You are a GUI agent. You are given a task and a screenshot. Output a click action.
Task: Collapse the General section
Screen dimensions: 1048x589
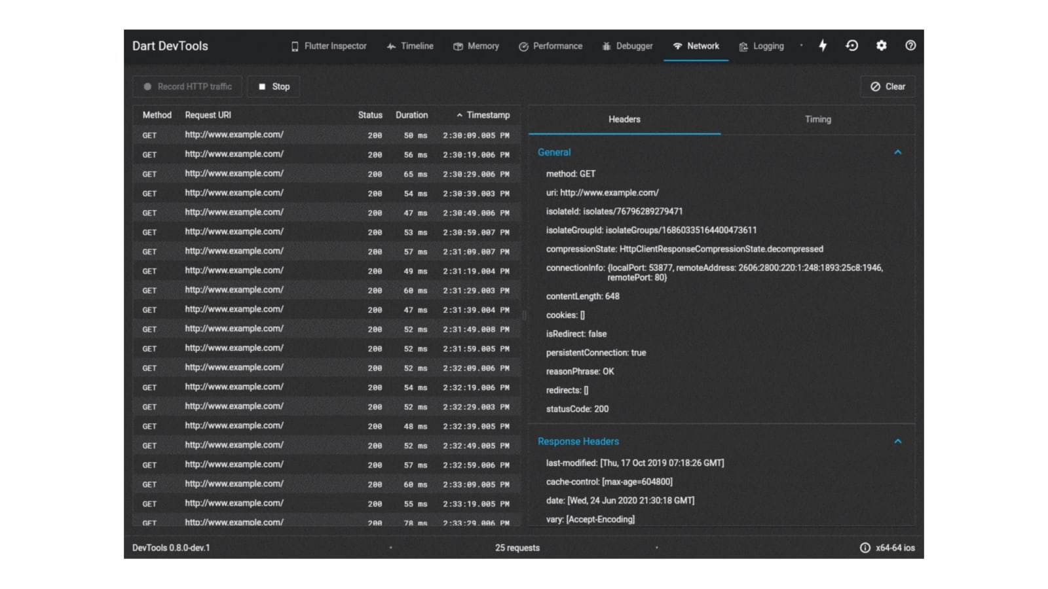pos(898,152)
